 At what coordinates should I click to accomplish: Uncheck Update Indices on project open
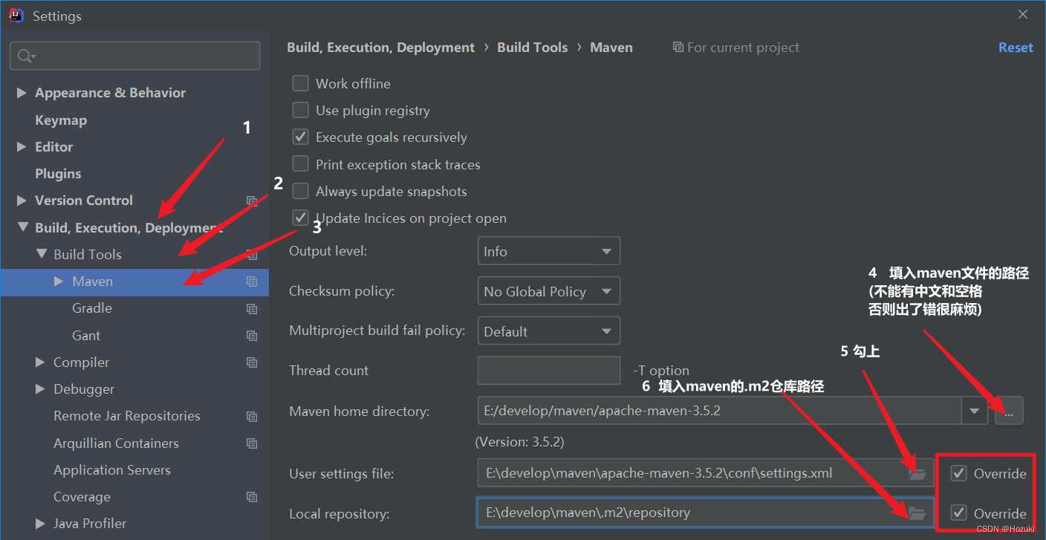(300, 218)
